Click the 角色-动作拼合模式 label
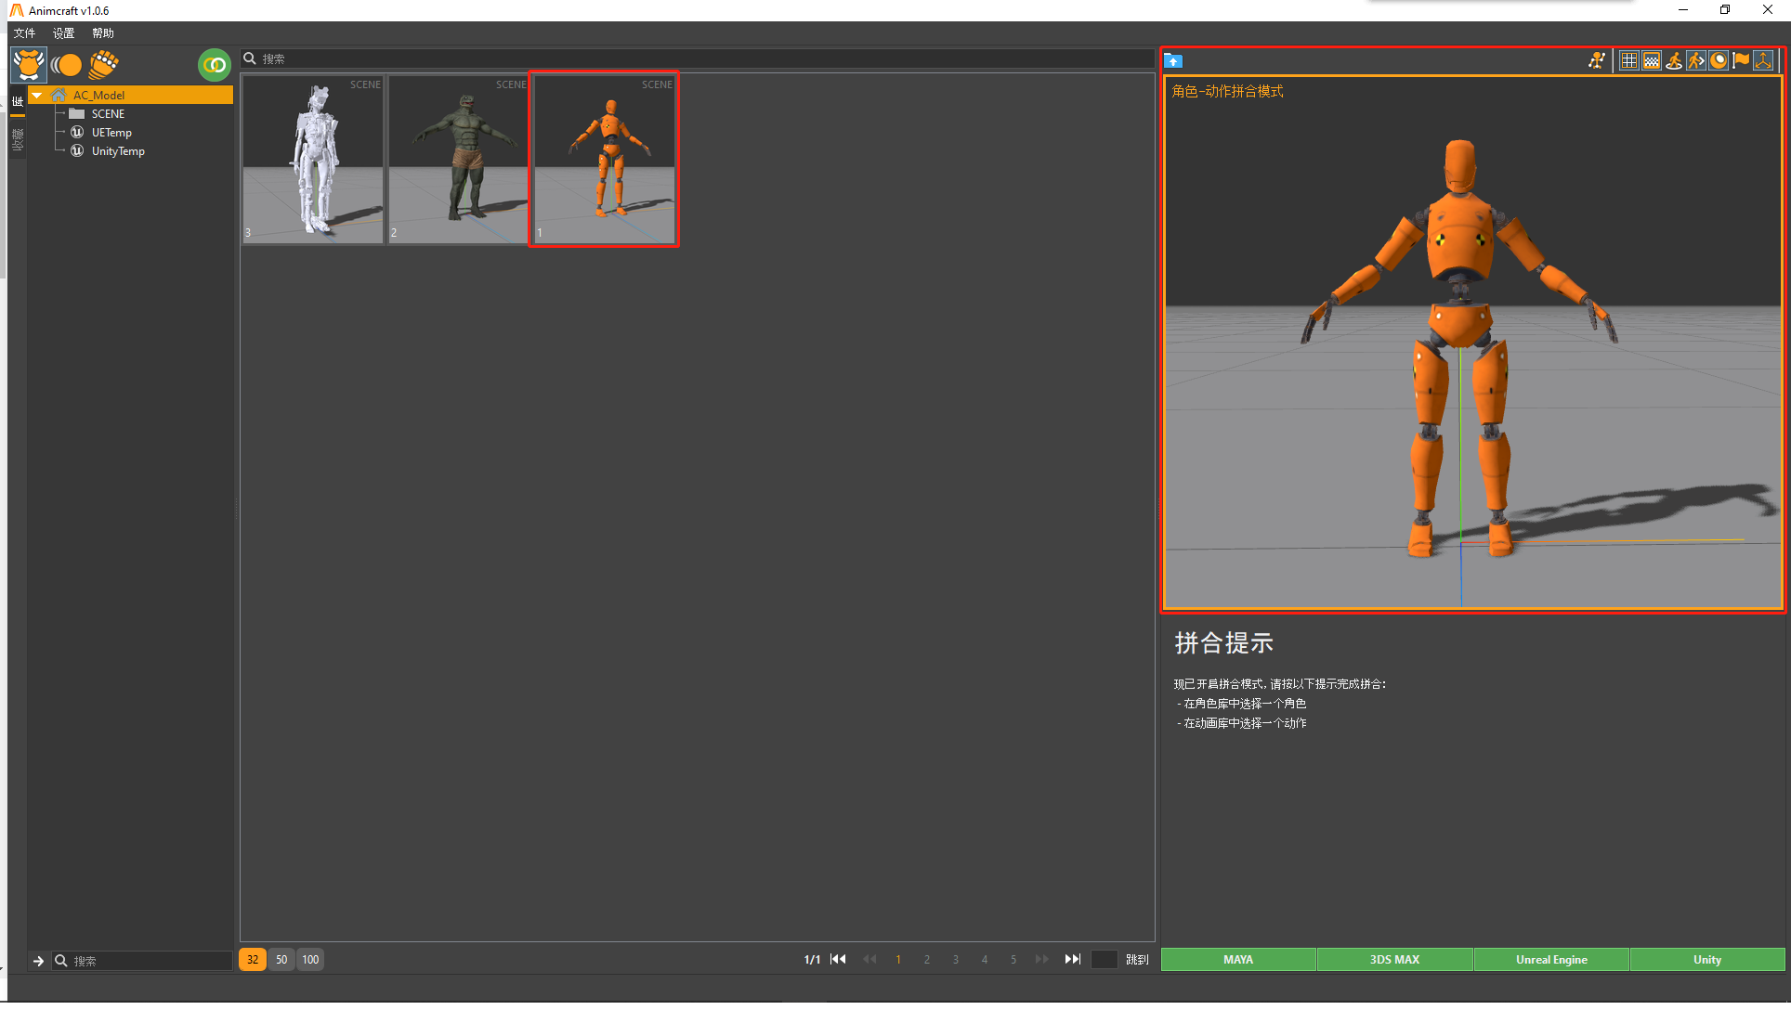 click(1227, 91)
